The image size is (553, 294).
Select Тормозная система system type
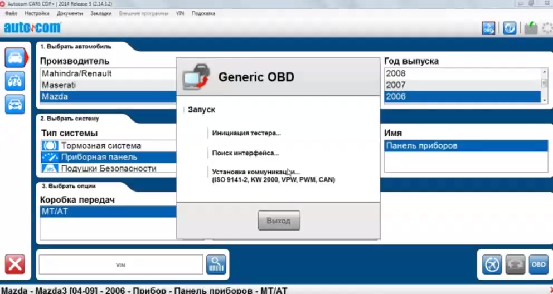109,145
